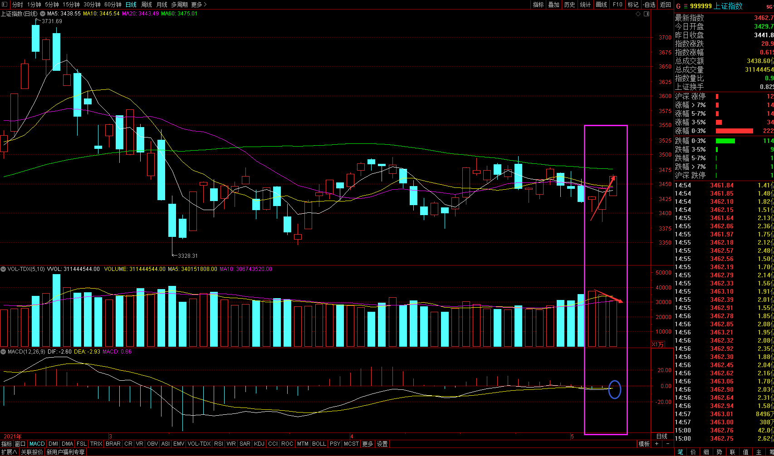This screenshot has height=457, width=774.
Task: Select the CR indicator tab
Action: tap(128, 444)
